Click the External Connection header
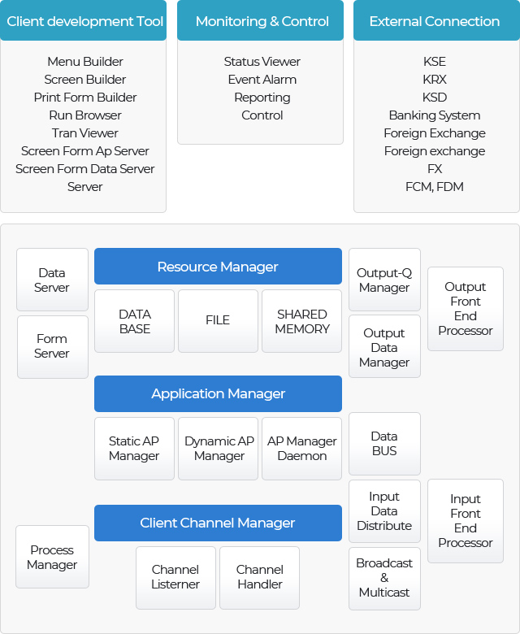This screenshot has height=634, width=520. point(436,20)
